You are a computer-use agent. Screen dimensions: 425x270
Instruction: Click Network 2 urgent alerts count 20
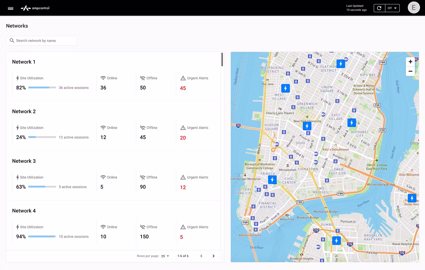click(x=183, y=138)
